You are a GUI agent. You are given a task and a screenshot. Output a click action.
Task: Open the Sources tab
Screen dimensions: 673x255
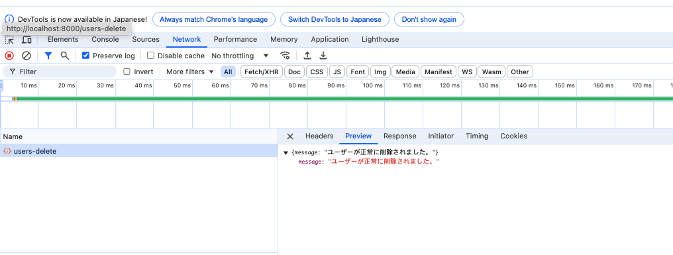146,39
